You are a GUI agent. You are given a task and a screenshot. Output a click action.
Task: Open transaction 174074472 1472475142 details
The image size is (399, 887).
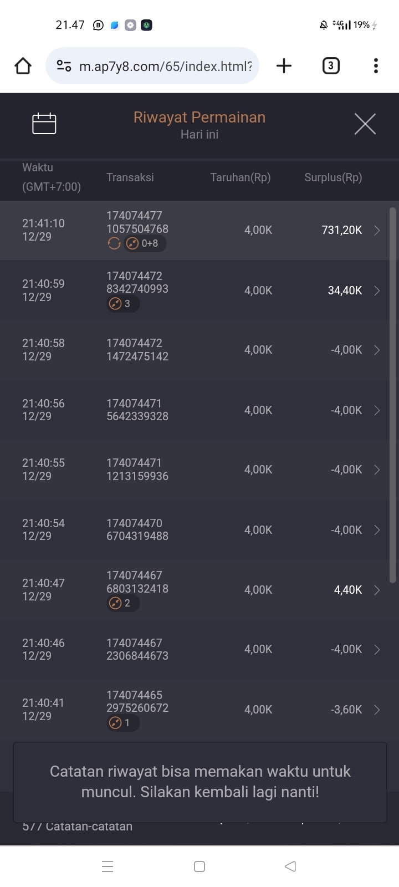coord(137,350)
